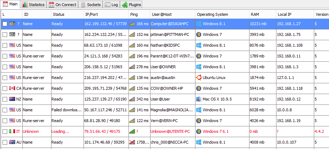Click User@Host column header

tap(173, 14)
